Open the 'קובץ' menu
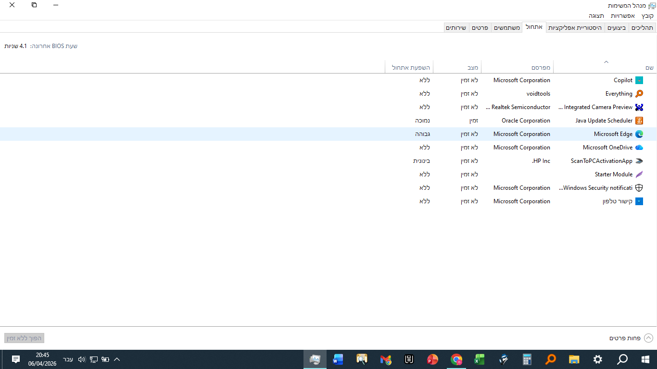 pos(647,16)
